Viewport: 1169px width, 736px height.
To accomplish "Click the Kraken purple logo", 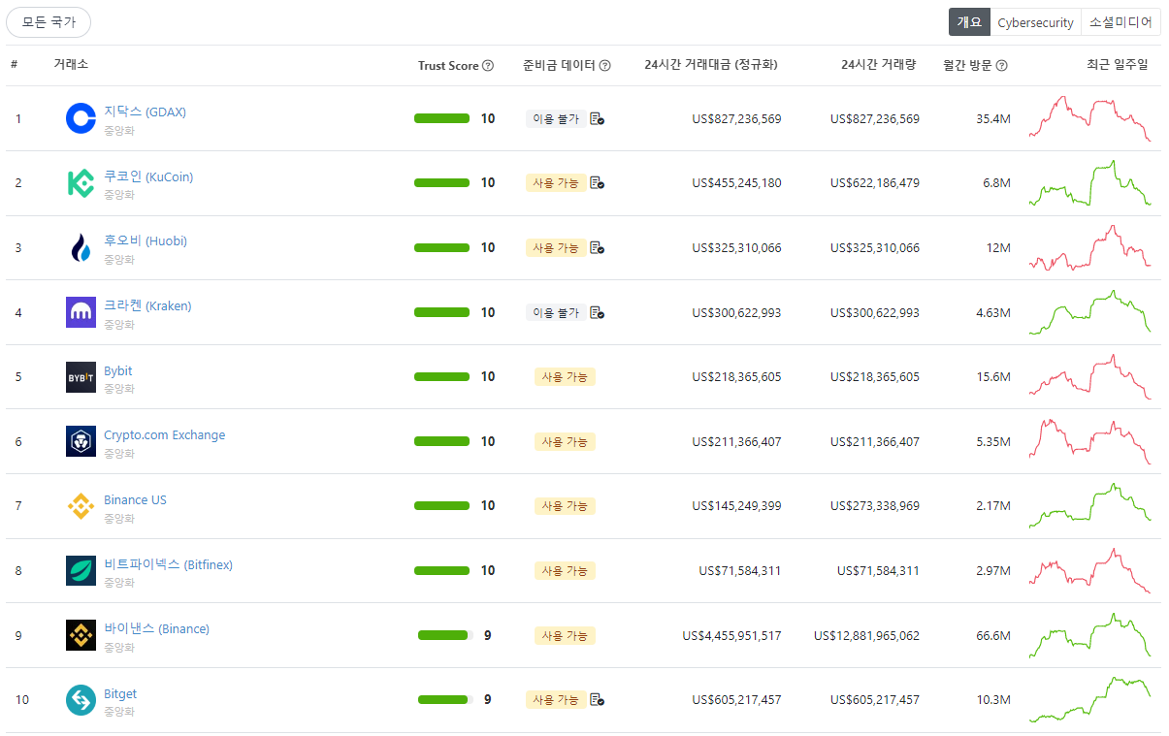I will tap(81, 312).
